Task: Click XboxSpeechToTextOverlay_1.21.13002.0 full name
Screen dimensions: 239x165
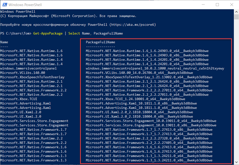Action: [x=149, y=77]
